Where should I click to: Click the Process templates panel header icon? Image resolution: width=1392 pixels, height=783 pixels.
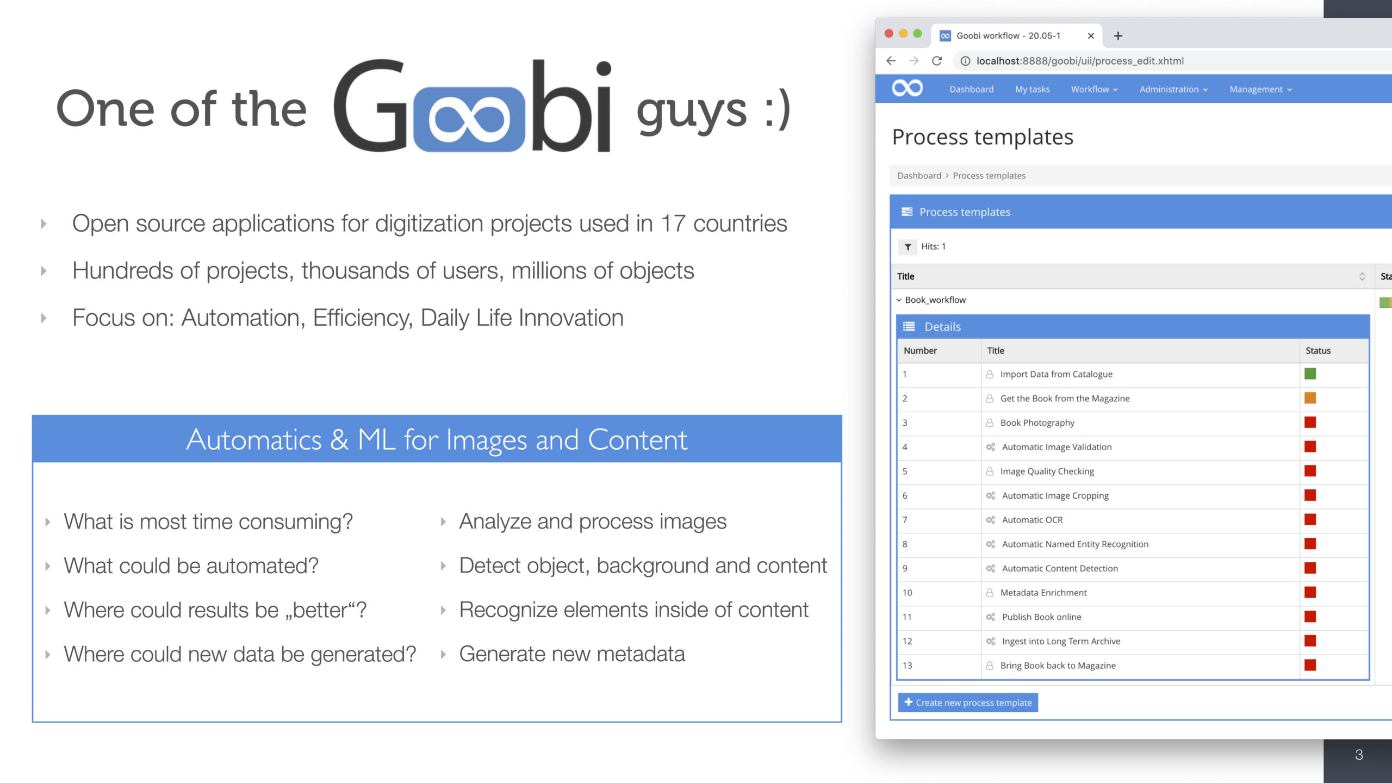click(907, 212)
